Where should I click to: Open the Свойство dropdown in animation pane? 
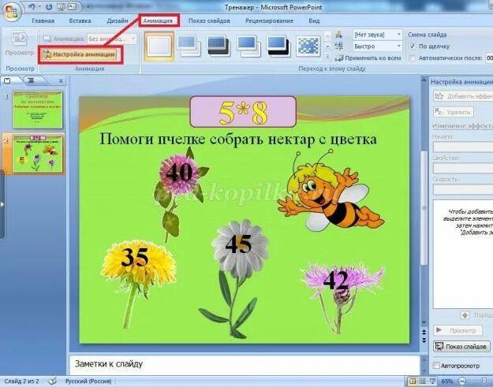point(463,169)
